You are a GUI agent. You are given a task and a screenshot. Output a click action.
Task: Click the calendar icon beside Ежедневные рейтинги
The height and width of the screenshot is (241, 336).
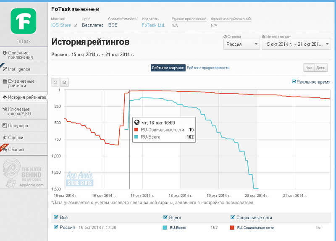[x=5, y=81]
